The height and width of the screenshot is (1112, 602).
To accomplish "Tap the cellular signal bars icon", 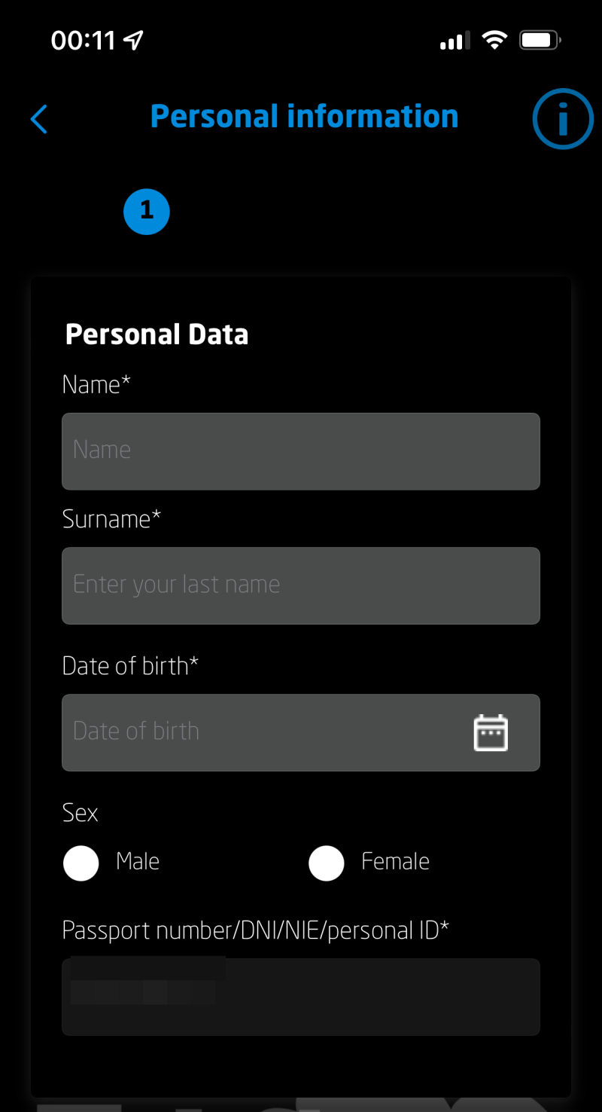I will [x=455, y=41].
